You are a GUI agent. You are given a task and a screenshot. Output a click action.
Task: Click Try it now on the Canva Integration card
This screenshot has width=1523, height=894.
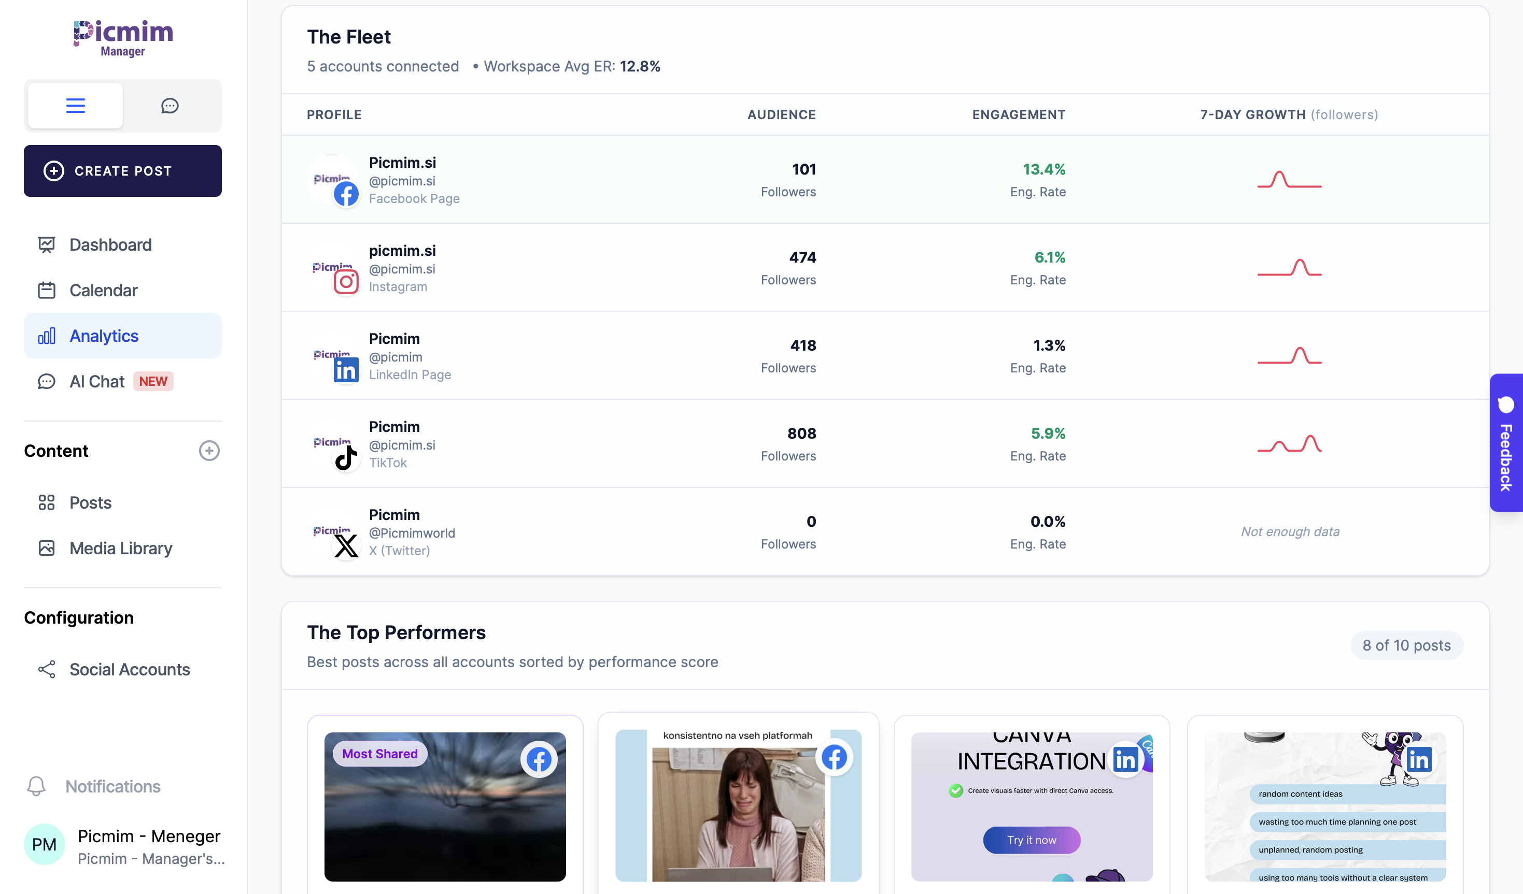click(x=1031, y=840)
